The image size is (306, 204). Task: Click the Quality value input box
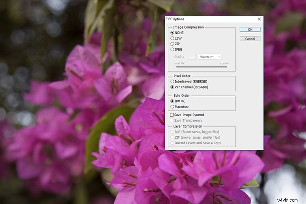(x=191, y=57)
